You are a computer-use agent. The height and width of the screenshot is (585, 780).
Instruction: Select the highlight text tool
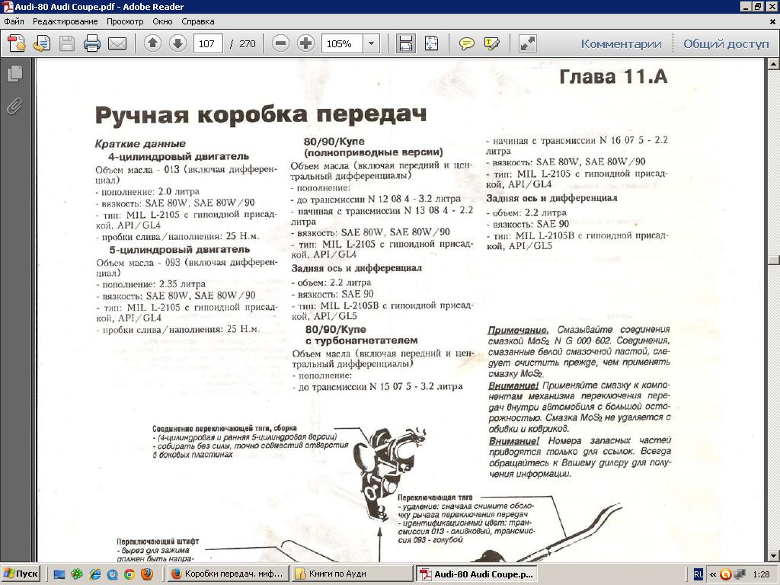(x=491, y=43)
